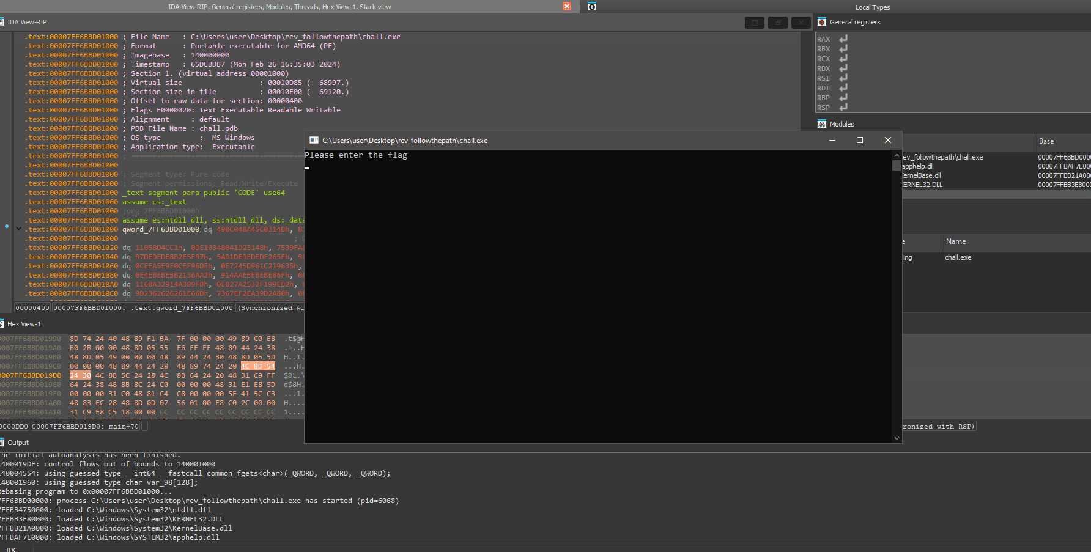Click the RSP register jump arrow

point(843,108)
